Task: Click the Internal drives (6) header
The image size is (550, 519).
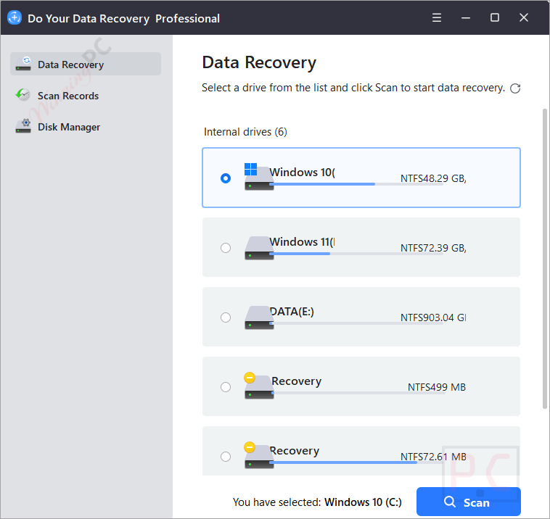Action: (x=245, y=132)
